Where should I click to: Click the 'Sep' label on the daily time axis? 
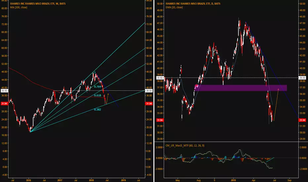(x=289, y=180)
